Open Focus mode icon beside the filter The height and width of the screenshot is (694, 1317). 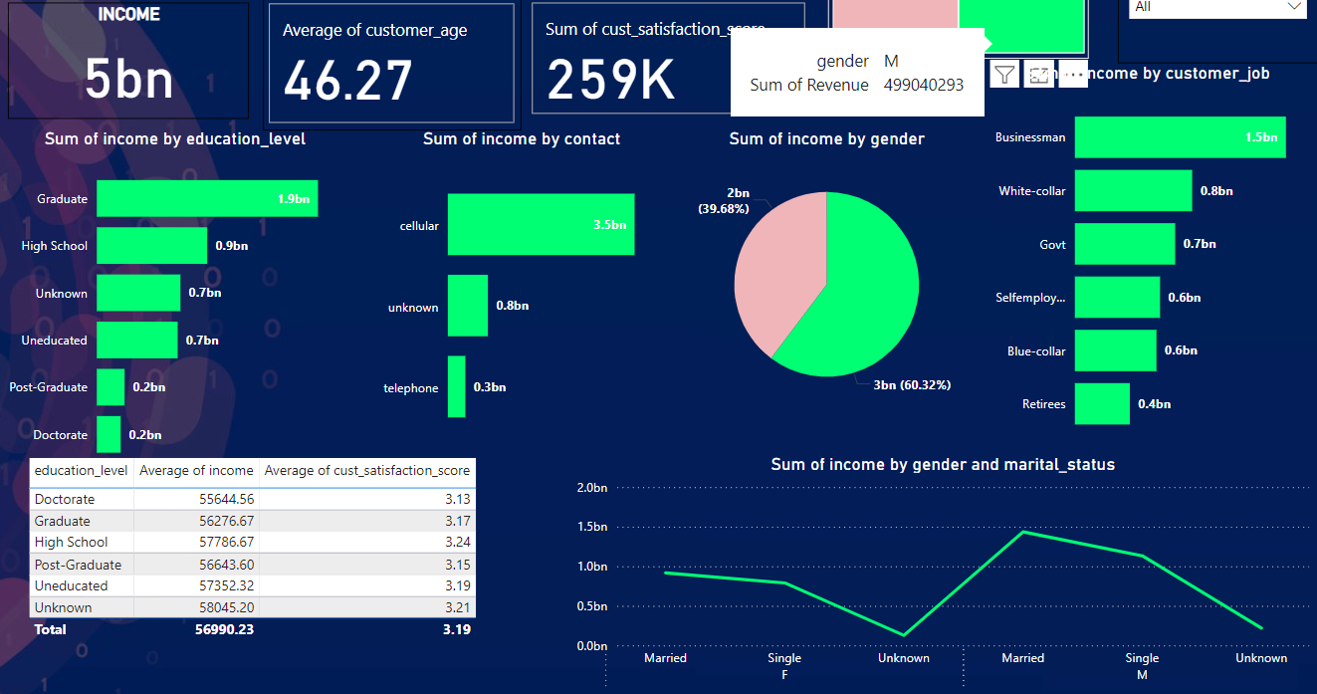[x=1039, y=74]
